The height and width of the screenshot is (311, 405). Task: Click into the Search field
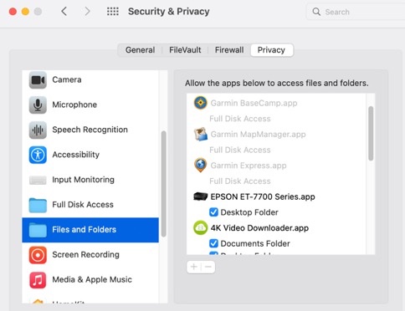click(356, 12)
